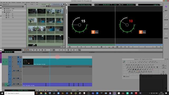Click the first clip thumbnail in the bin
169x95 pixels.
[32, 11]
